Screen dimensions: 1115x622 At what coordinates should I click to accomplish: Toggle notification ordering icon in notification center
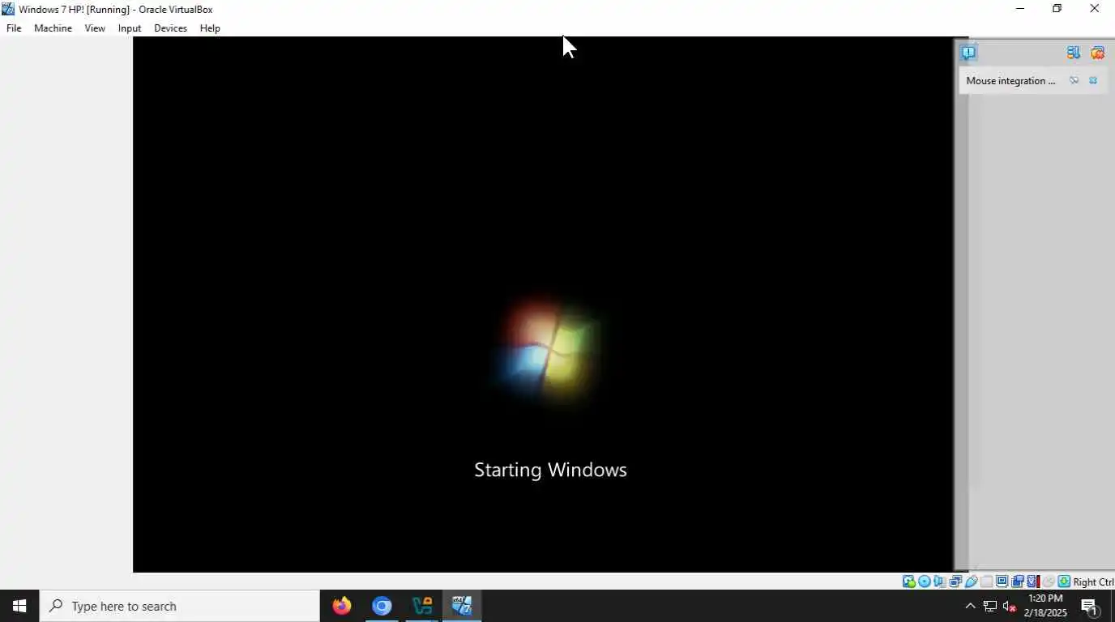[x=1074, y=53]
